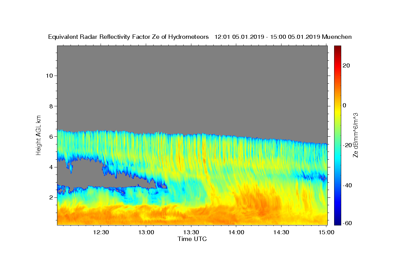Click the date range '12:01 05.01.2019 - 15:00 05.01.2019'

[x=268, y=37]
